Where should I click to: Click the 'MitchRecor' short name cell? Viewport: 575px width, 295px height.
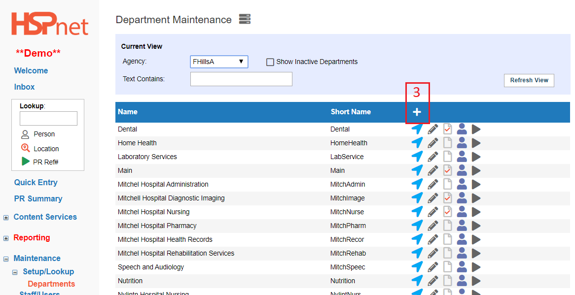(x=347, y=240)
